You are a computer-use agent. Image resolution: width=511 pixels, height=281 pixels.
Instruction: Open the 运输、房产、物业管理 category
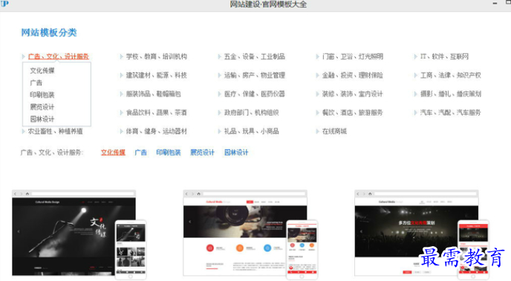255,76
